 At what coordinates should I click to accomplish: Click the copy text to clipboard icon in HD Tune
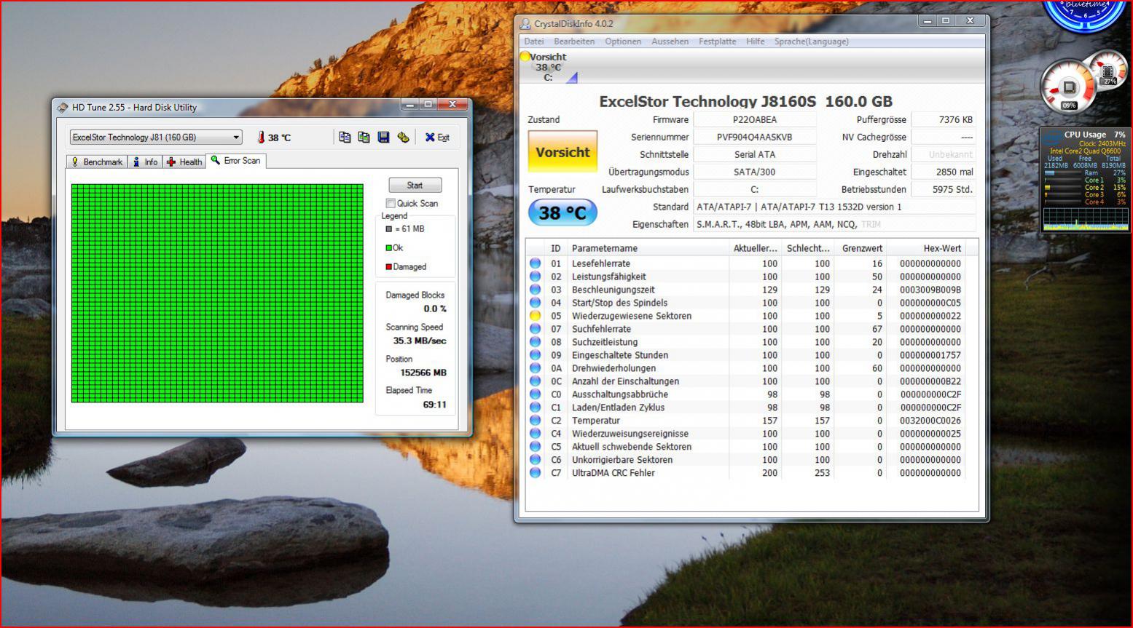tap(345, 137)
